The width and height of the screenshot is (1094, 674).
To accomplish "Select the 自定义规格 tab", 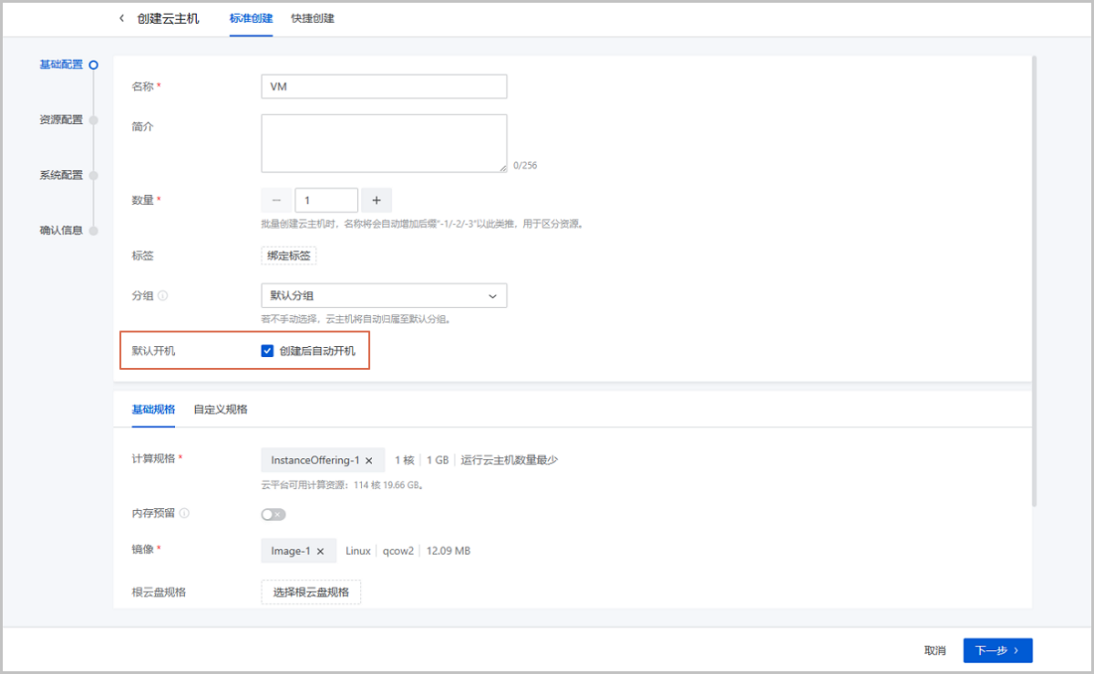I will (x=221, y=410).
